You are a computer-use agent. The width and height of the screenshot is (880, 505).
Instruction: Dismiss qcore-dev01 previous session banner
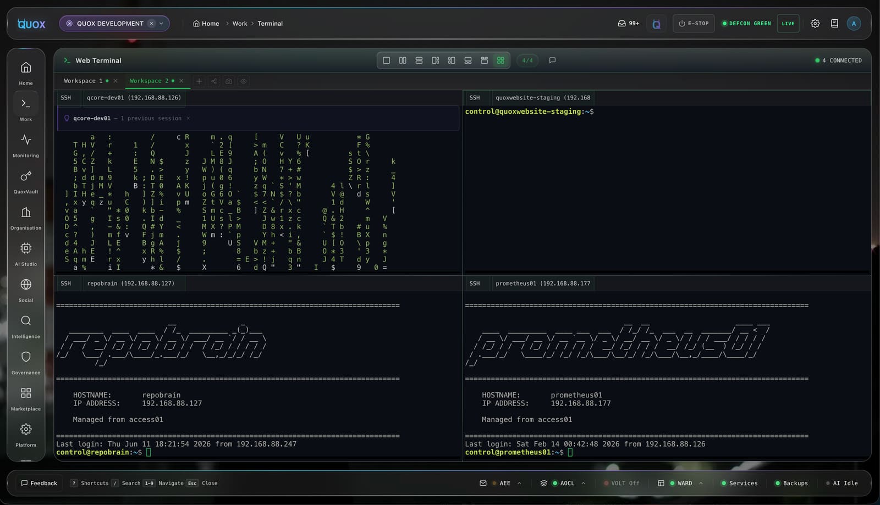point(188,118)
